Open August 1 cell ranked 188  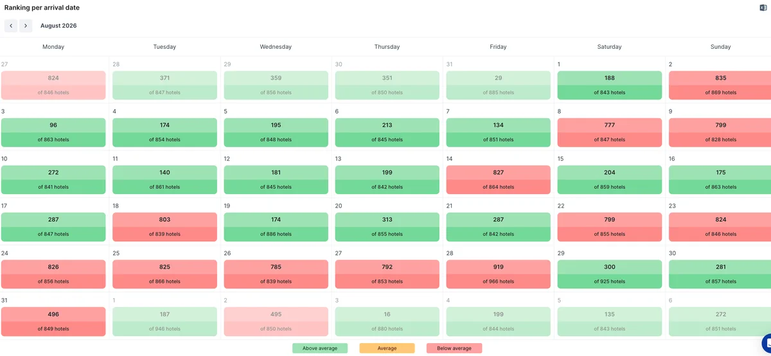(x=609, y=85)
